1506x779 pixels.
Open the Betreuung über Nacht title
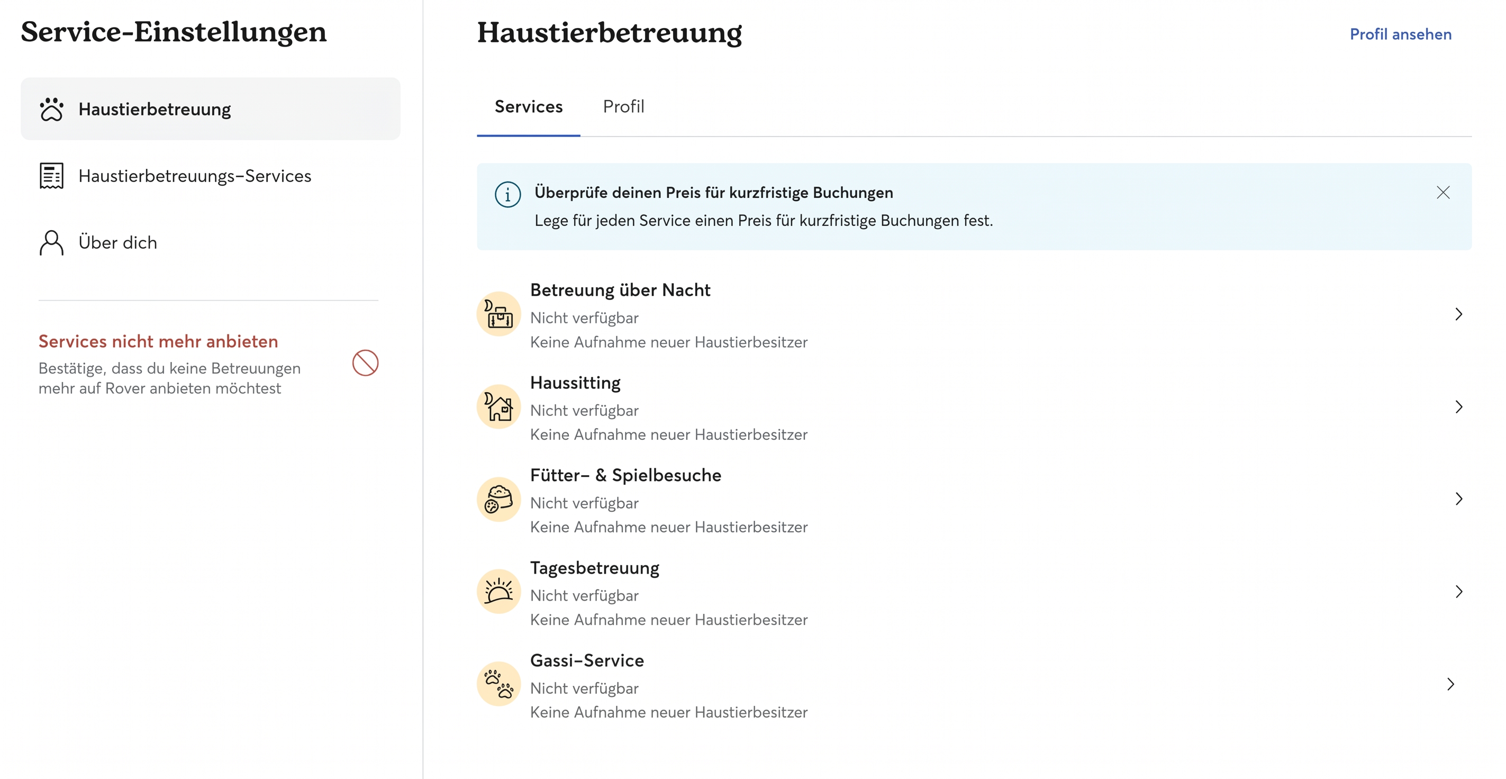pyautogui.click(x=620, y=290)
